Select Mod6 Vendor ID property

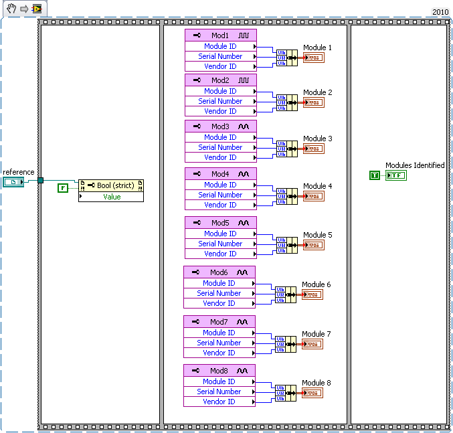[x=219, y=303]
